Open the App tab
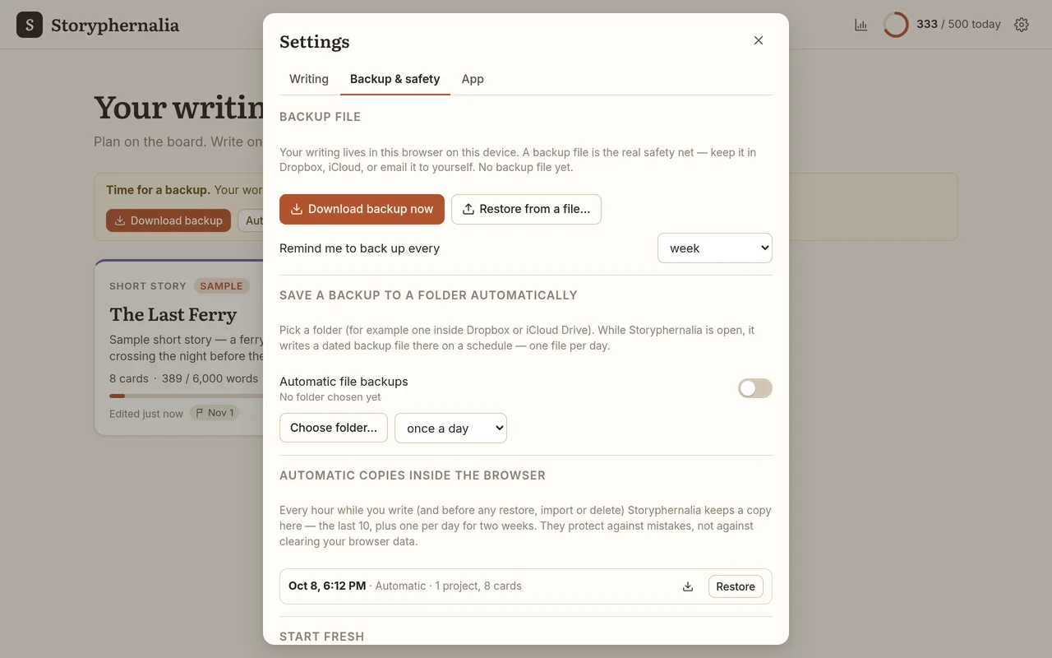1052x658 pixels. point(473,79)
